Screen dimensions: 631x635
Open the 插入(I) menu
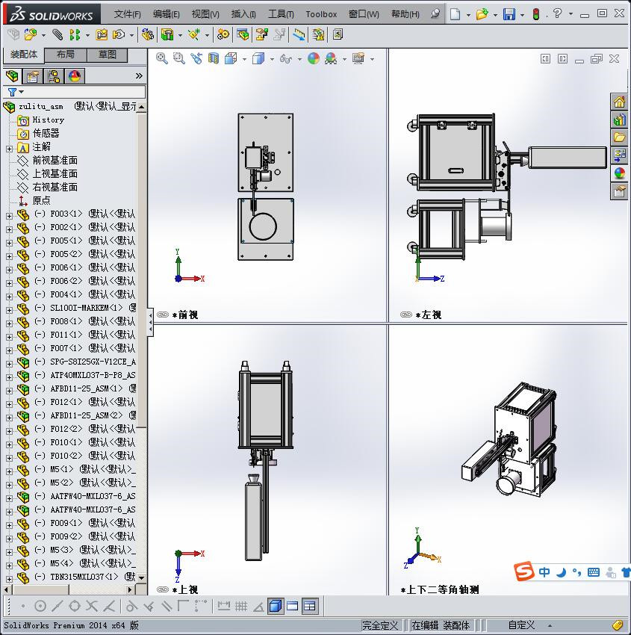243,14
